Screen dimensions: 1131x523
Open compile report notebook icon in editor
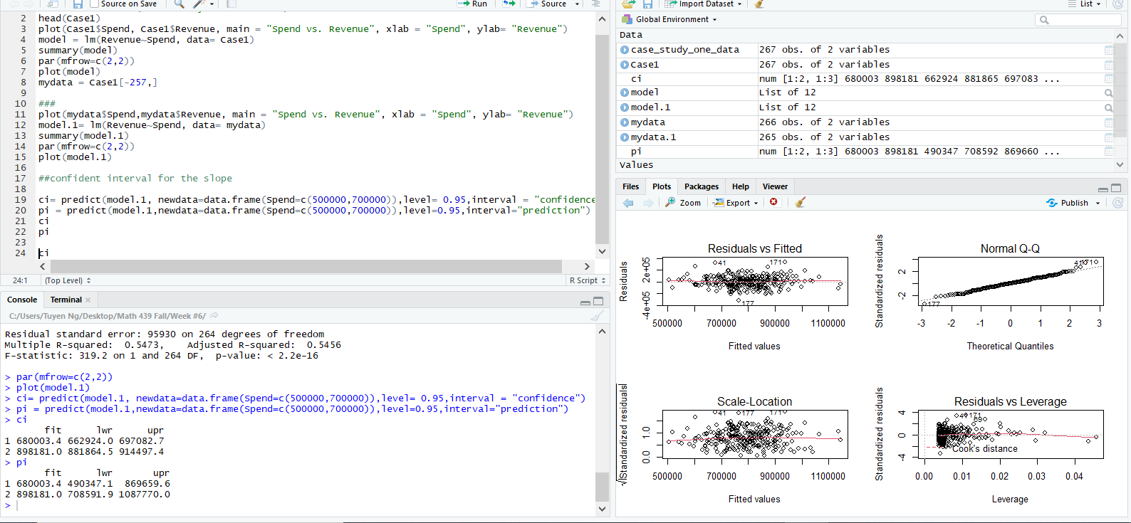click(x=231, y=4)
